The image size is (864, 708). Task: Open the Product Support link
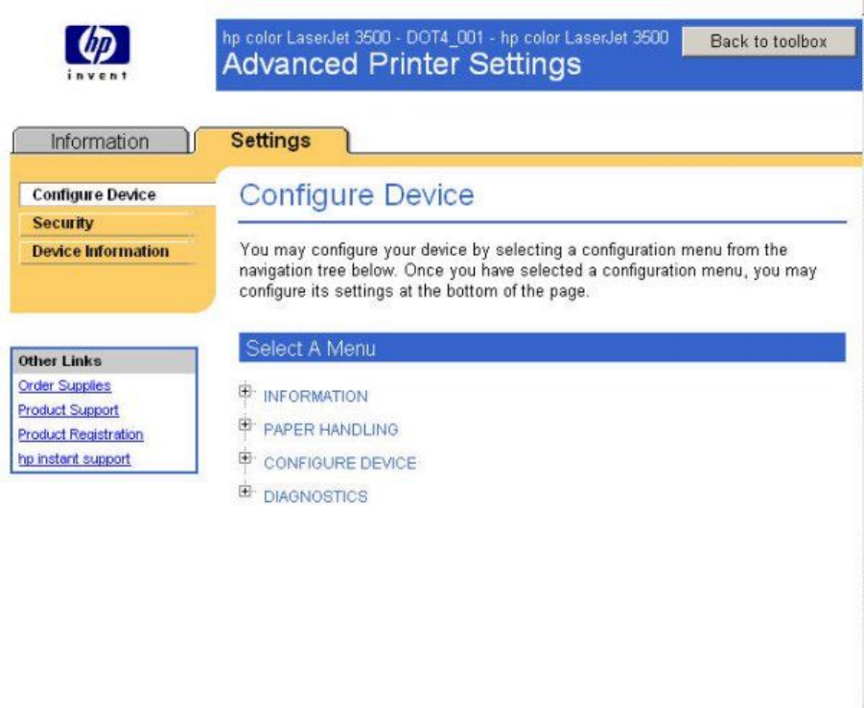point(68,410)
